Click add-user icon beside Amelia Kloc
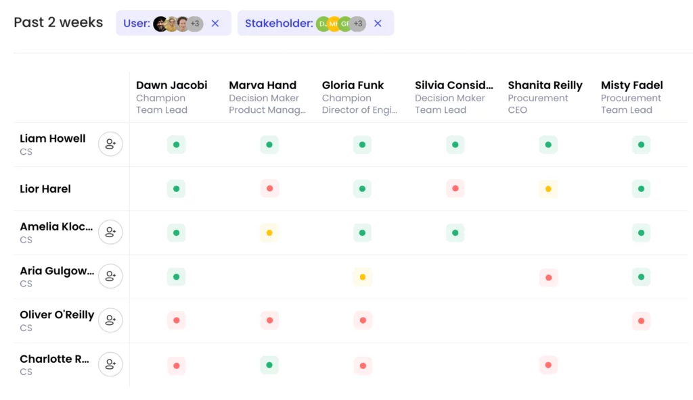Viewport: 693px width, 400px height. click(x=110, y=232)
